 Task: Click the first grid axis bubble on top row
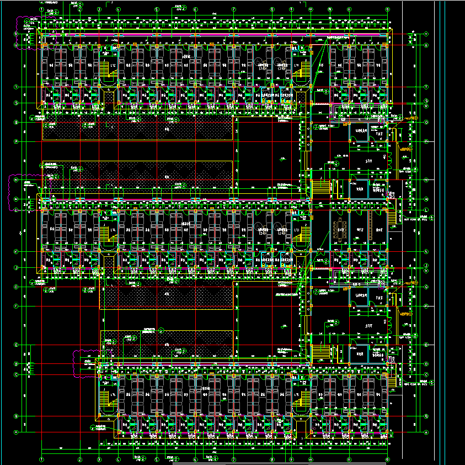tap(42, 9)
